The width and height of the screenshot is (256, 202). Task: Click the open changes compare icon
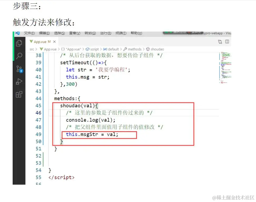pyautogui.click(x=220, y=42)
